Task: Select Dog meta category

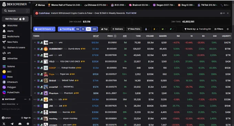Action: coord(186,5)
